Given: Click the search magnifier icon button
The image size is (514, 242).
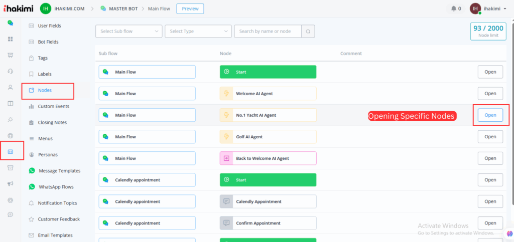Looking at the screenshot, I should tap(308, 31).
